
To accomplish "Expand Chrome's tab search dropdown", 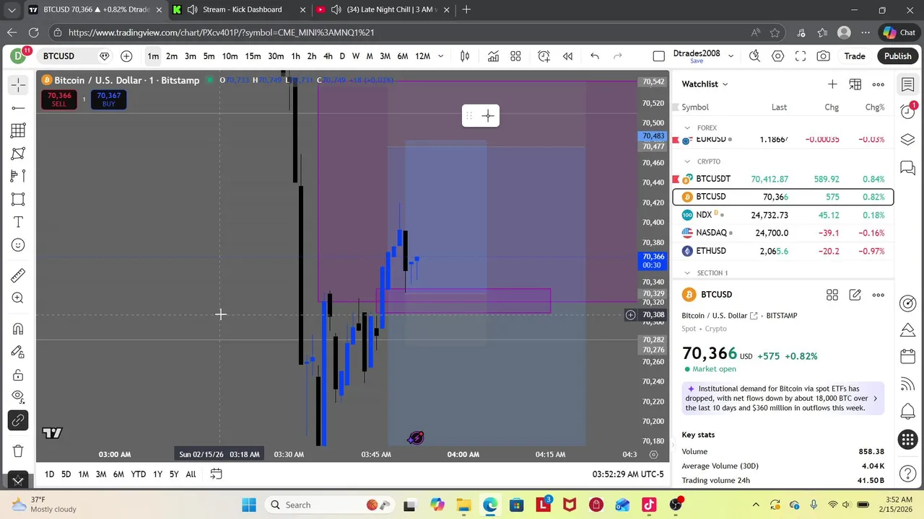I will [x=12, y=9].
